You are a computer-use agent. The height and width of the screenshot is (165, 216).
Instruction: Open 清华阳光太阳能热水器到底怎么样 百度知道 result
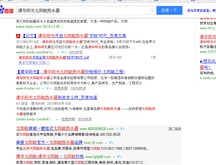57,98
